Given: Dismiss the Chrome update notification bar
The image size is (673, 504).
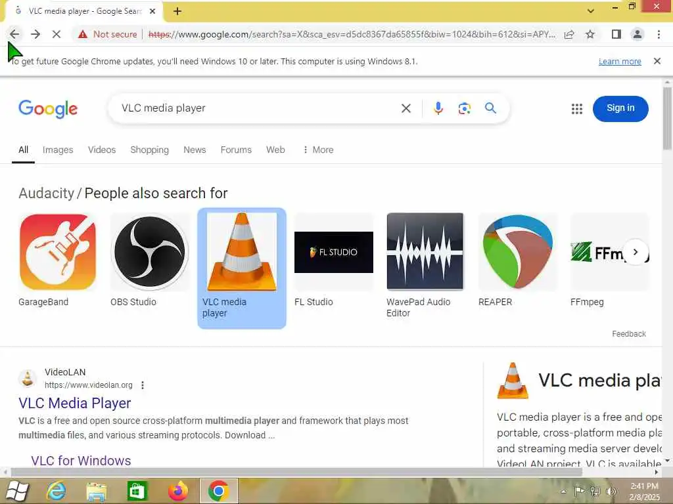Looking at the screenshot, I should (657, 61).
